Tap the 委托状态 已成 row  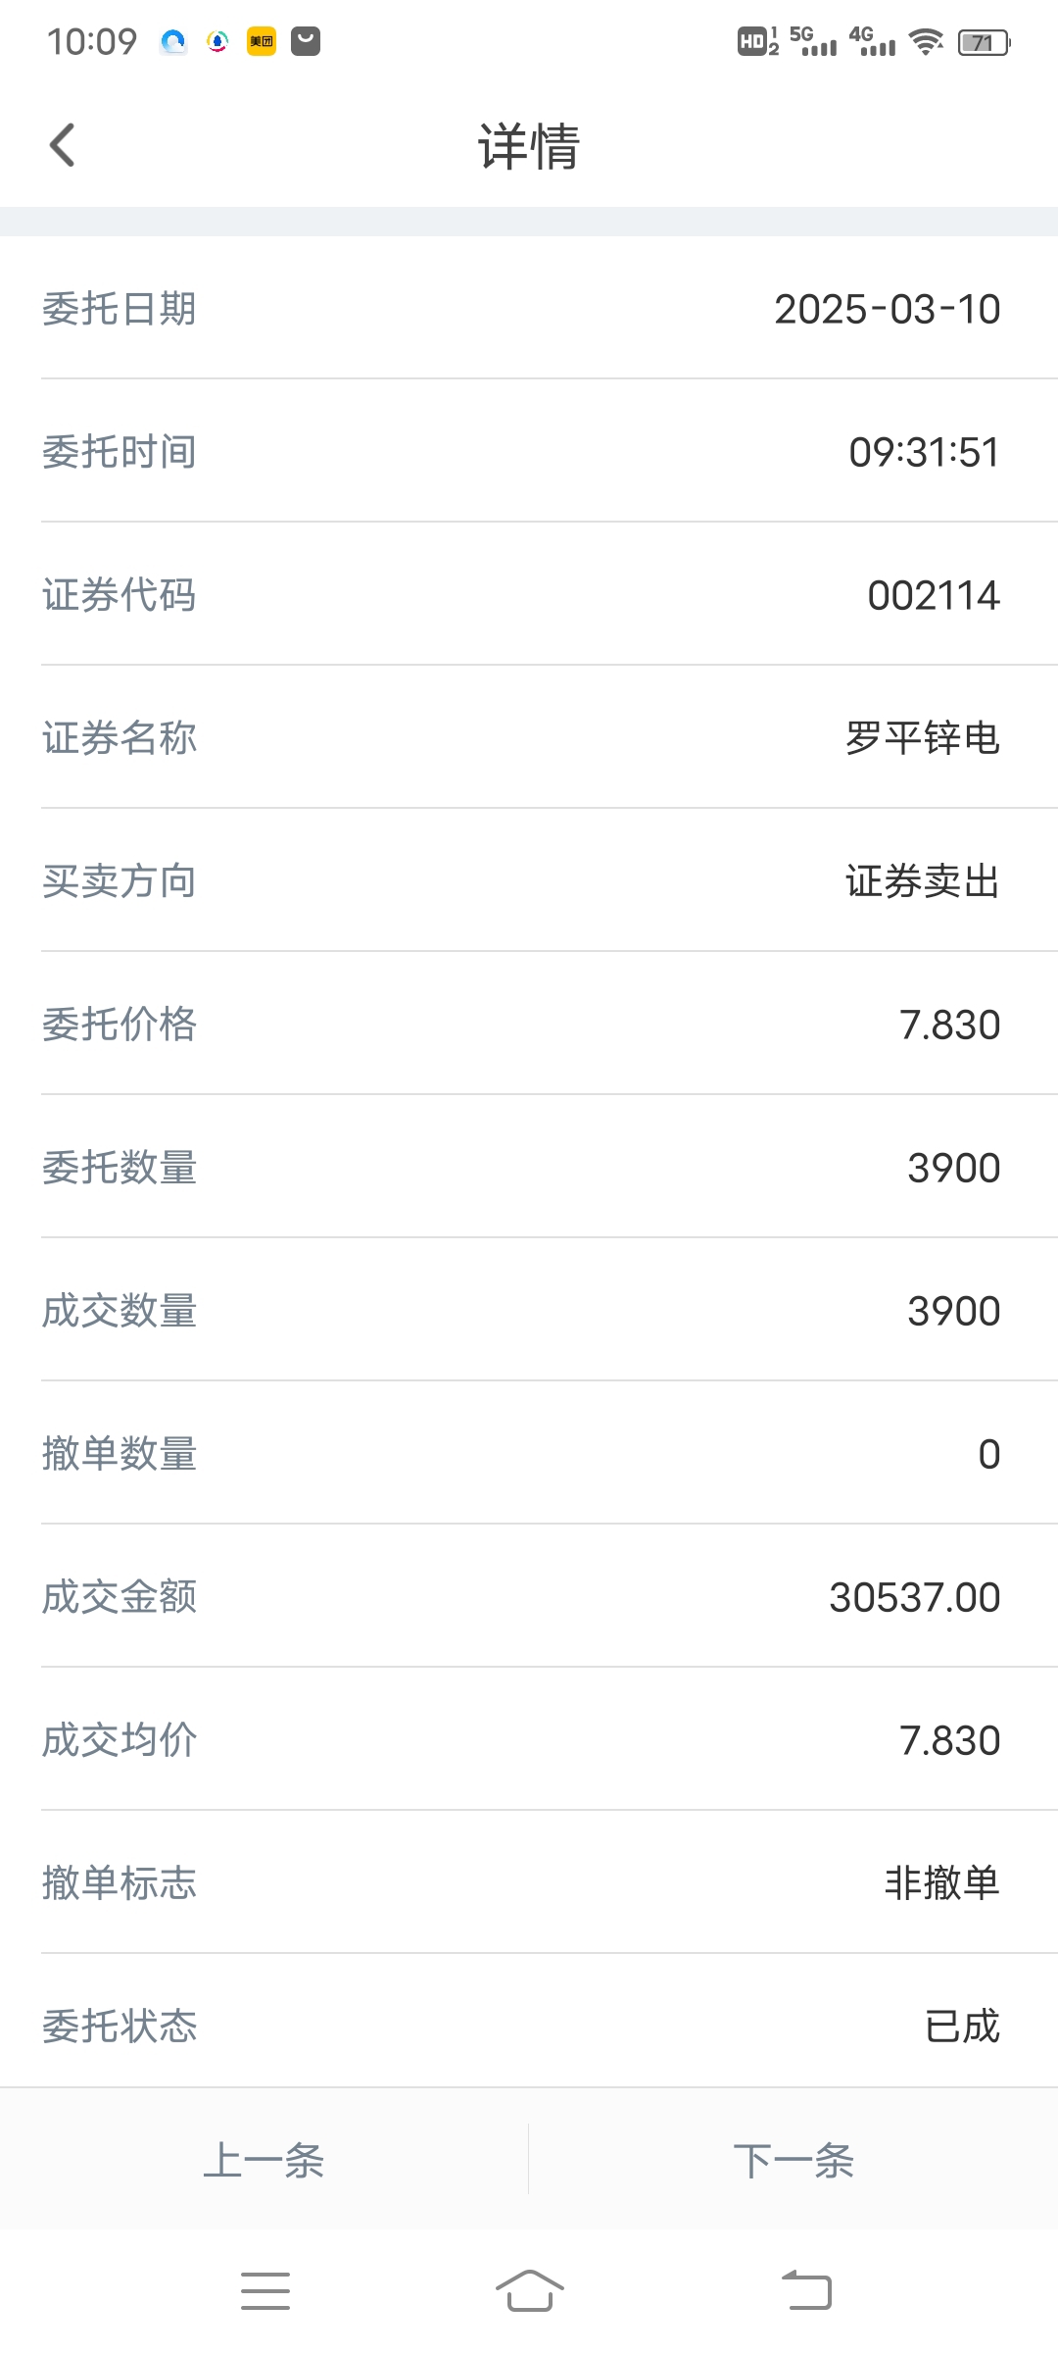coord(529,2026)
